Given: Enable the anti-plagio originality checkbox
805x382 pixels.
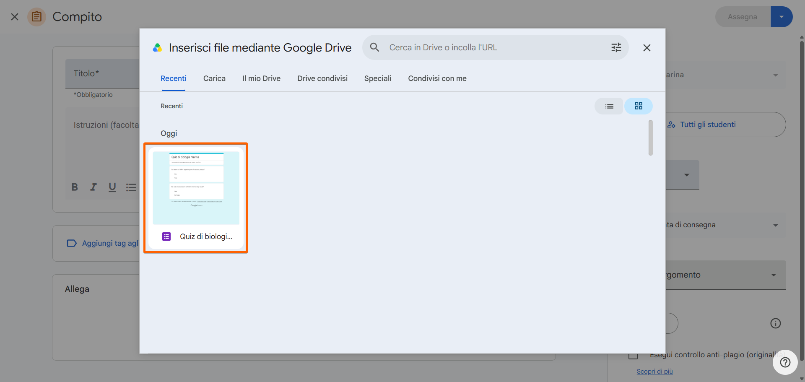Looking at the screenshot, I should click(633, 356).
